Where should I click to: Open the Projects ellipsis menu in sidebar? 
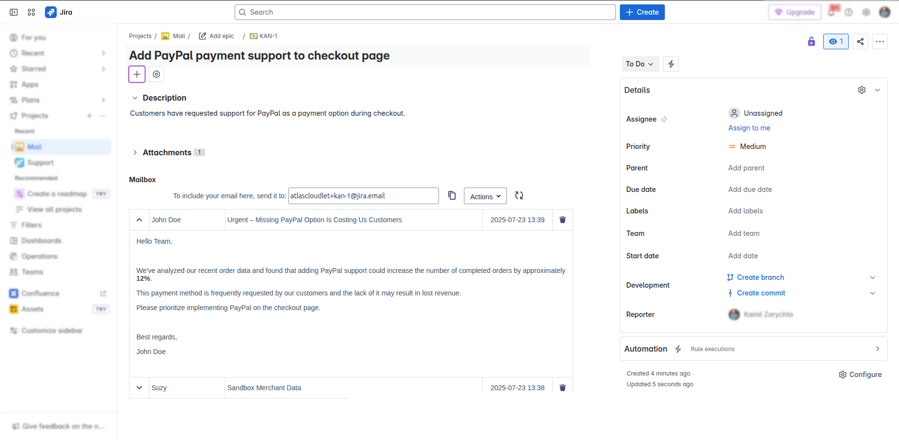tap(103, 116)
